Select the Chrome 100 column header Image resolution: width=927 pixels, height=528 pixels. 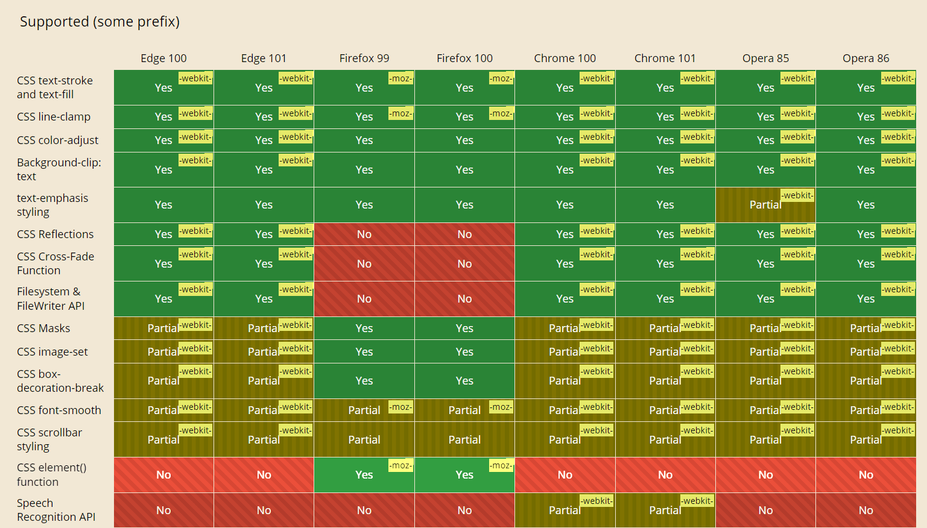(565, 58)
